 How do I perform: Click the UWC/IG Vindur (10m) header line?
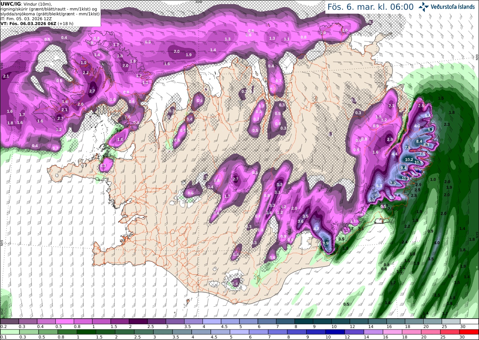point(26,4)
